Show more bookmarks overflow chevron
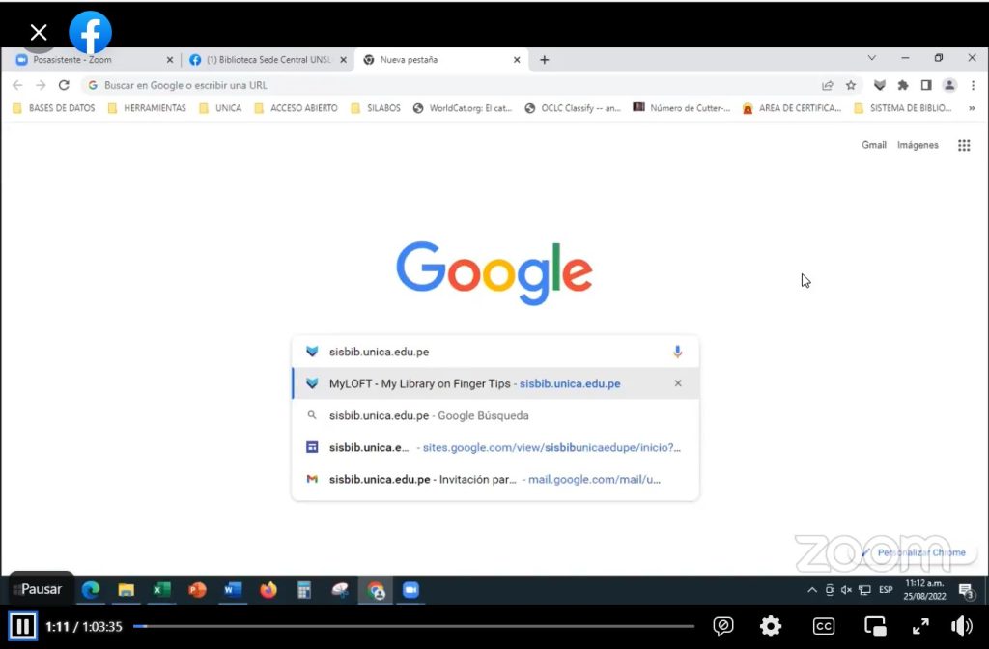The width and height of the screenshot is (989, 649). point(972,108)
